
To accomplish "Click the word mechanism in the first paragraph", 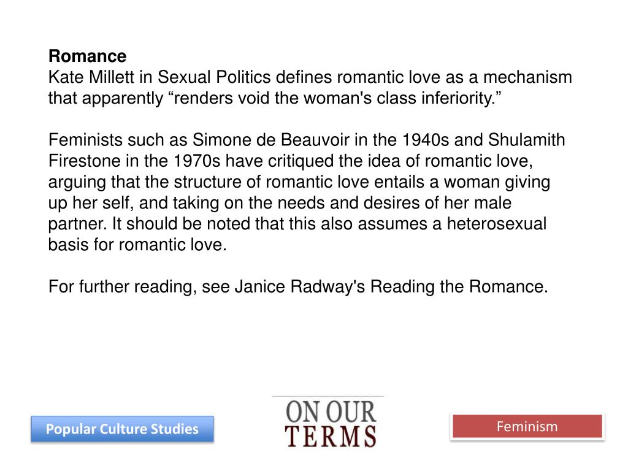I will point(527,77).
